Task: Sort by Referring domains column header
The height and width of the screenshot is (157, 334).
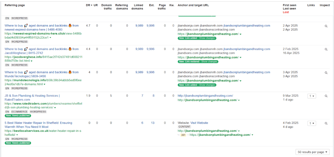Action: [x=121, y=7]
